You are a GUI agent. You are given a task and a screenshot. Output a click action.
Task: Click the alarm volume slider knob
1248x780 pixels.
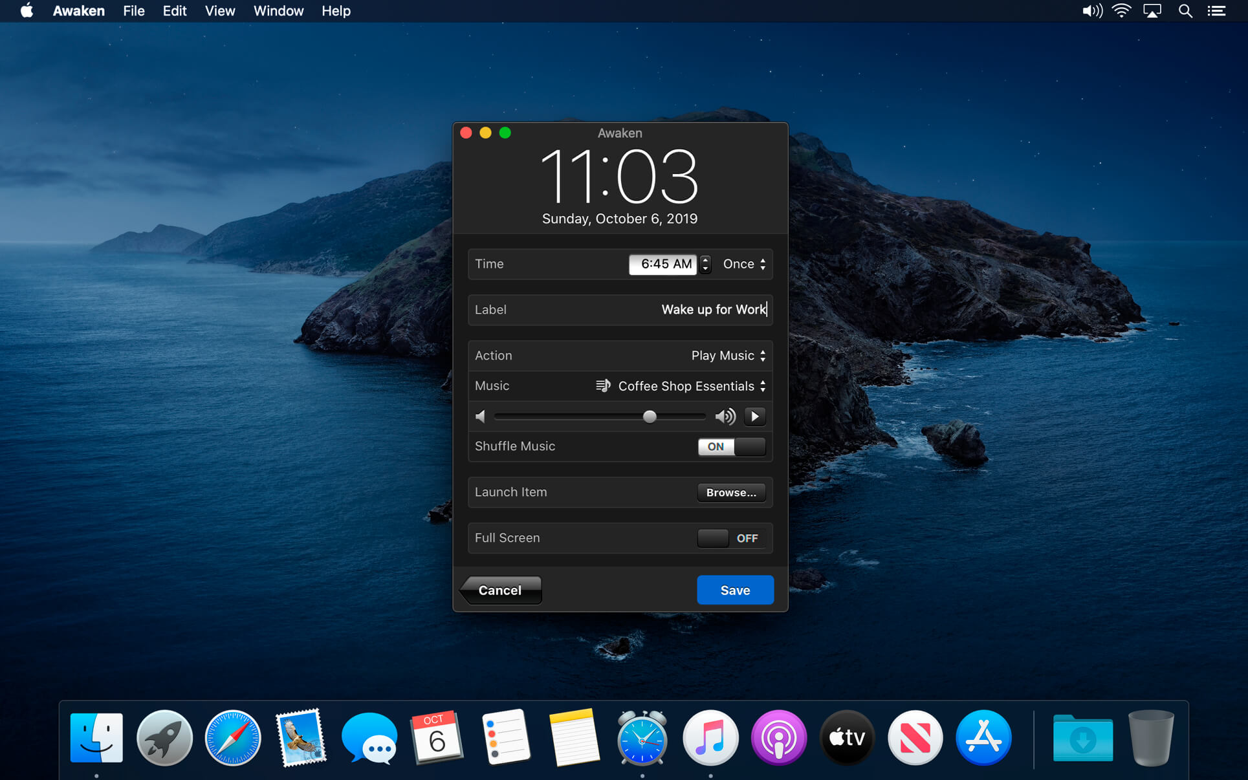[x=650, y=417]
